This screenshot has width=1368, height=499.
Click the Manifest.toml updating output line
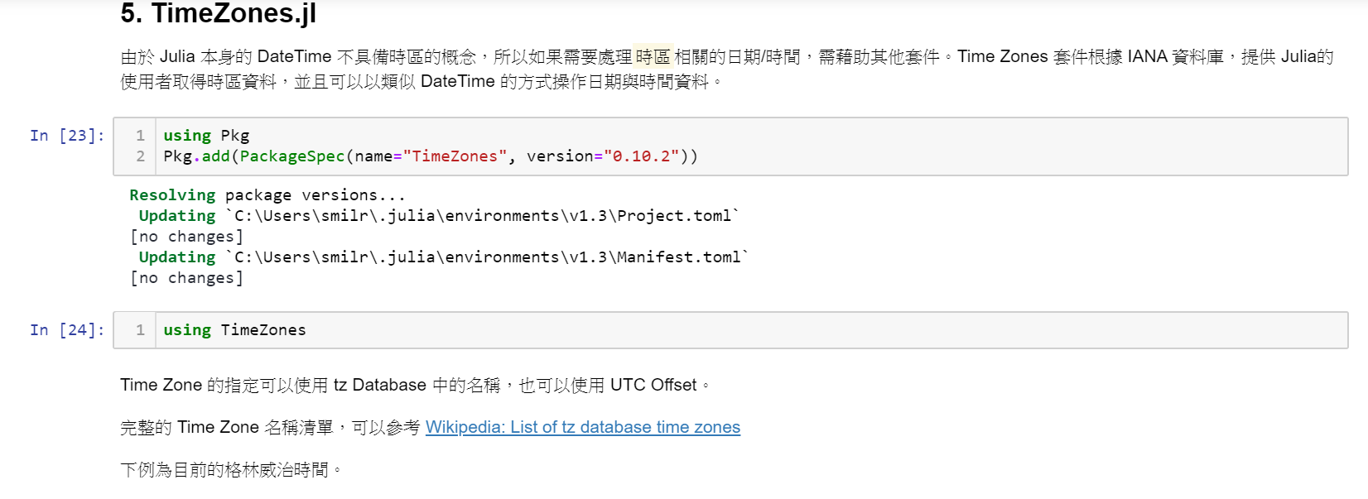(x=443, y=257)
